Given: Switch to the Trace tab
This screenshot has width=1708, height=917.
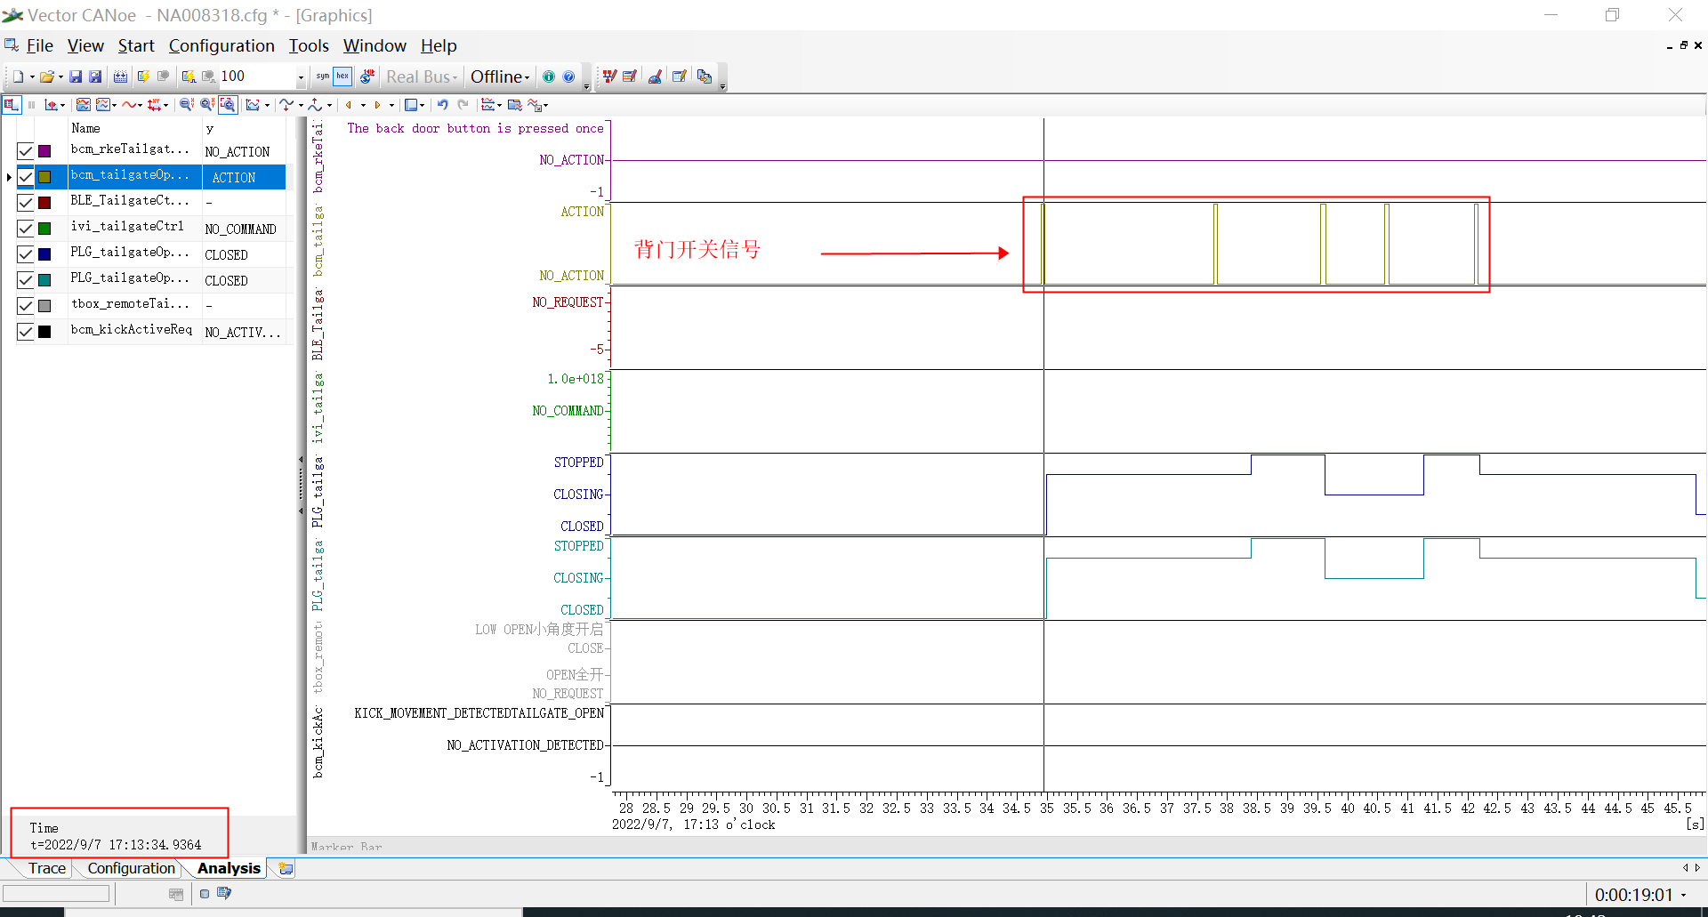Looking at the screenshot, I should (x=46, y=868).
